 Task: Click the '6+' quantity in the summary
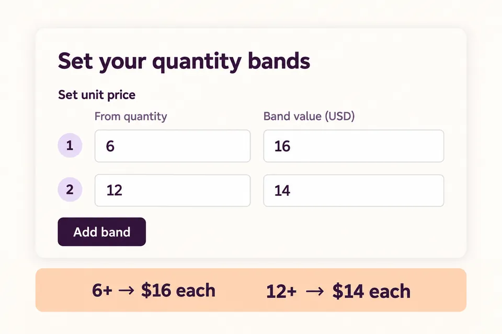pos(102,290)
